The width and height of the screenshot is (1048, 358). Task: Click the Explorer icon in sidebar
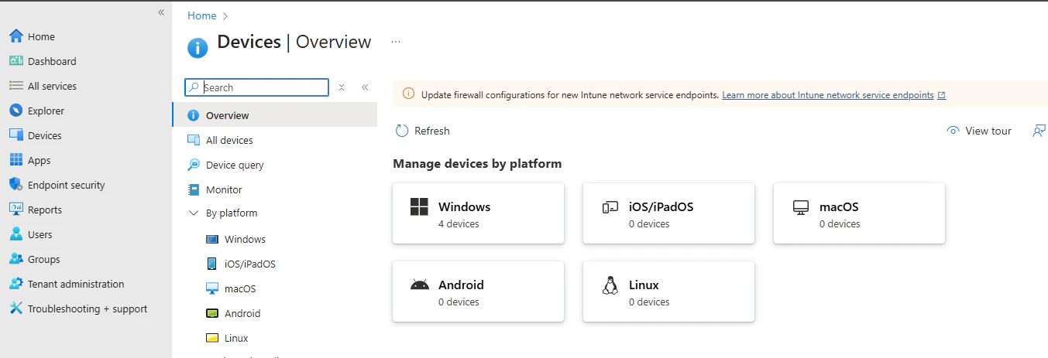[x=15, y=111]
